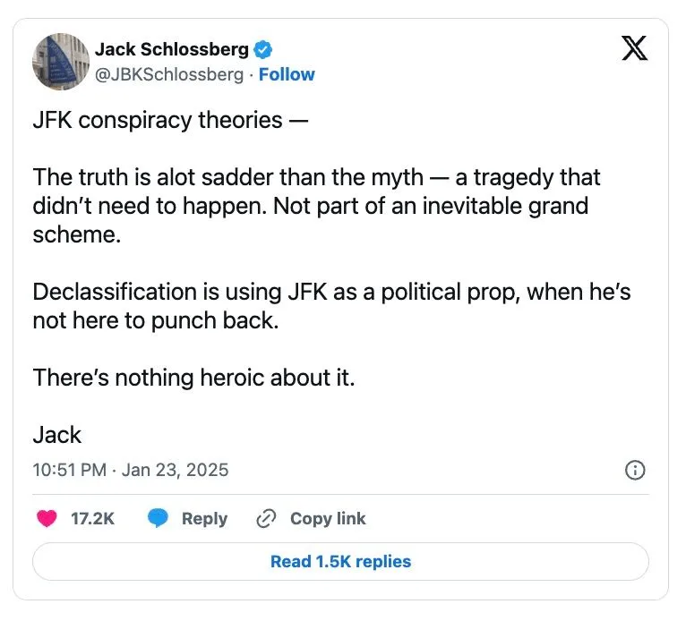
Task: Click the 10:51 PM Jan 23, 2025 timestamp
Action: 131,470
